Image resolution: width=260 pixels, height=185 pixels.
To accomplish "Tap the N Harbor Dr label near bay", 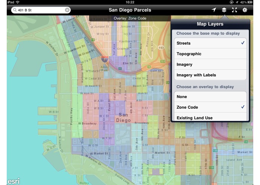I will click(52, 49).
